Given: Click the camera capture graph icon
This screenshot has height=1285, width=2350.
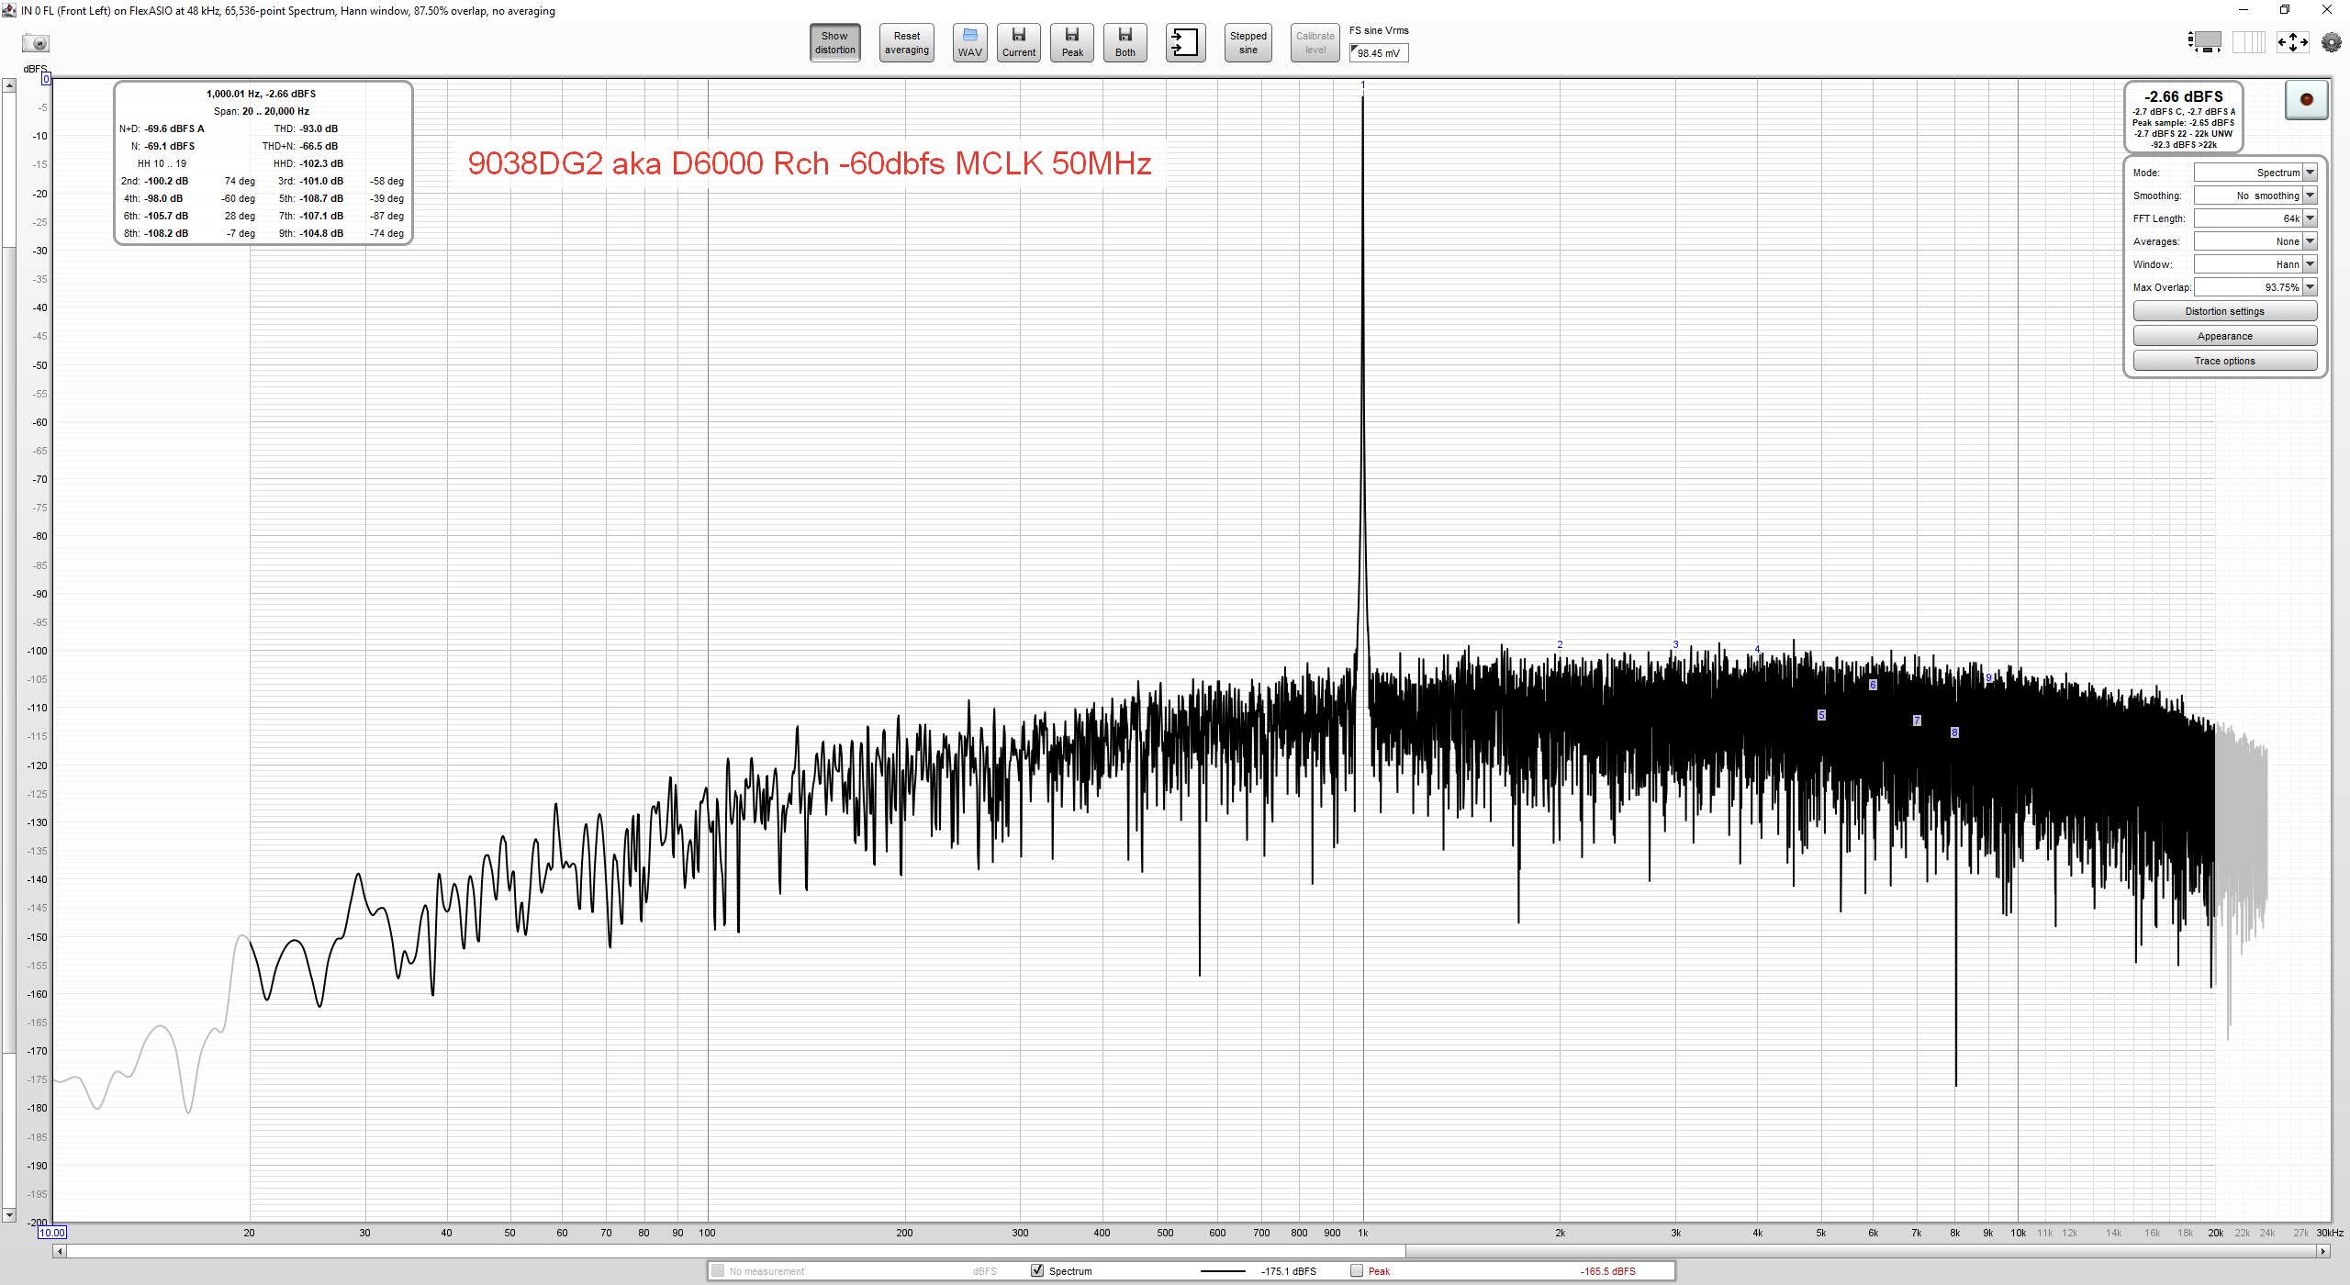Looking at the screenshot, I should click(x=35, y=43).
